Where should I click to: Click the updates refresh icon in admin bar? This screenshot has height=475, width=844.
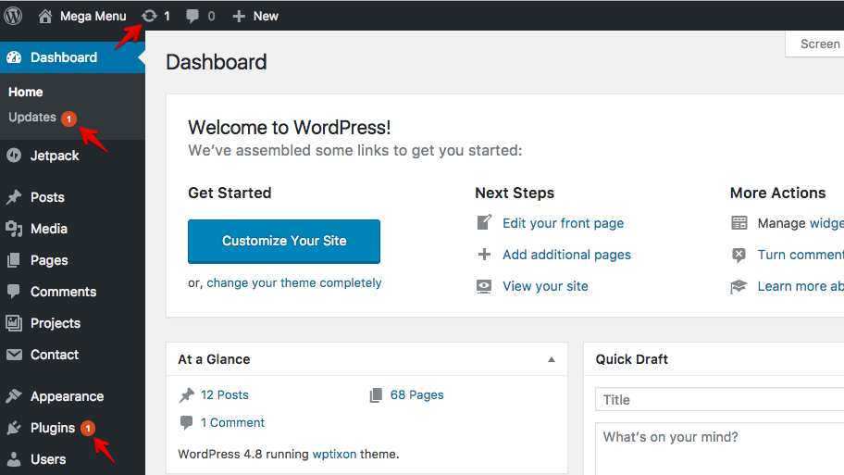149,16
